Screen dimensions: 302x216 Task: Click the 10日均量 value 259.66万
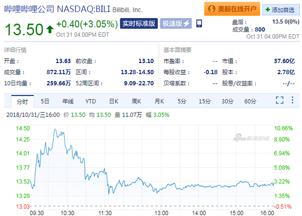click(x=58, y=83)
